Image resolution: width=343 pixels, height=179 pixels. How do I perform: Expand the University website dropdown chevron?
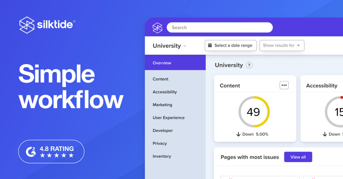[185, 46]
